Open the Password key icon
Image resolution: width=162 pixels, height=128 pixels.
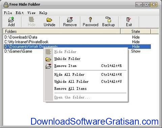point(90,20)
